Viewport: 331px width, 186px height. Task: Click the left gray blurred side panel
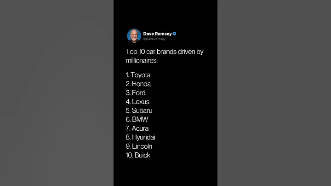57,93
